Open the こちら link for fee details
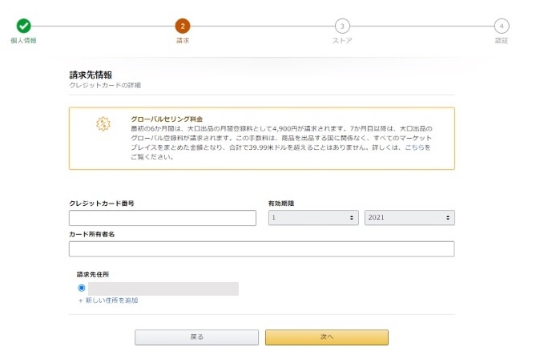 click(x=415, y=147)
